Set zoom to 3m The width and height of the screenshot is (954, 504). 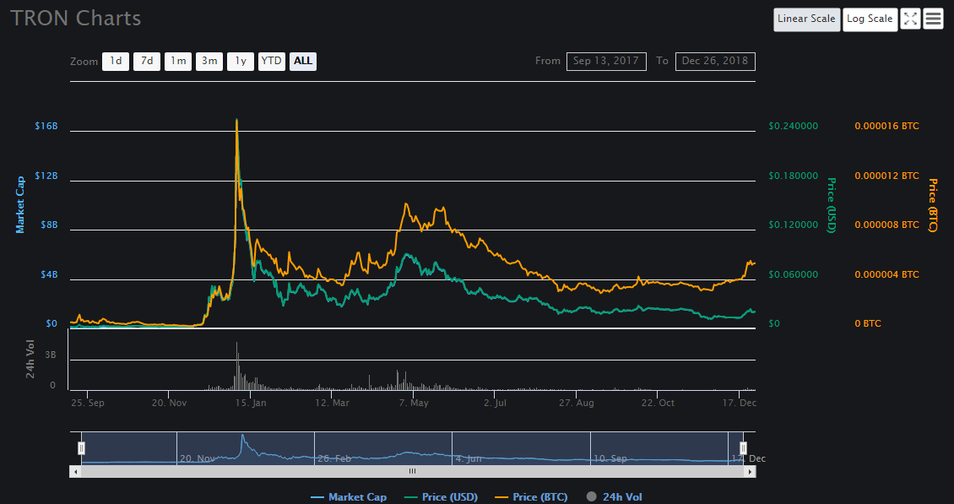tap(209, 61)
